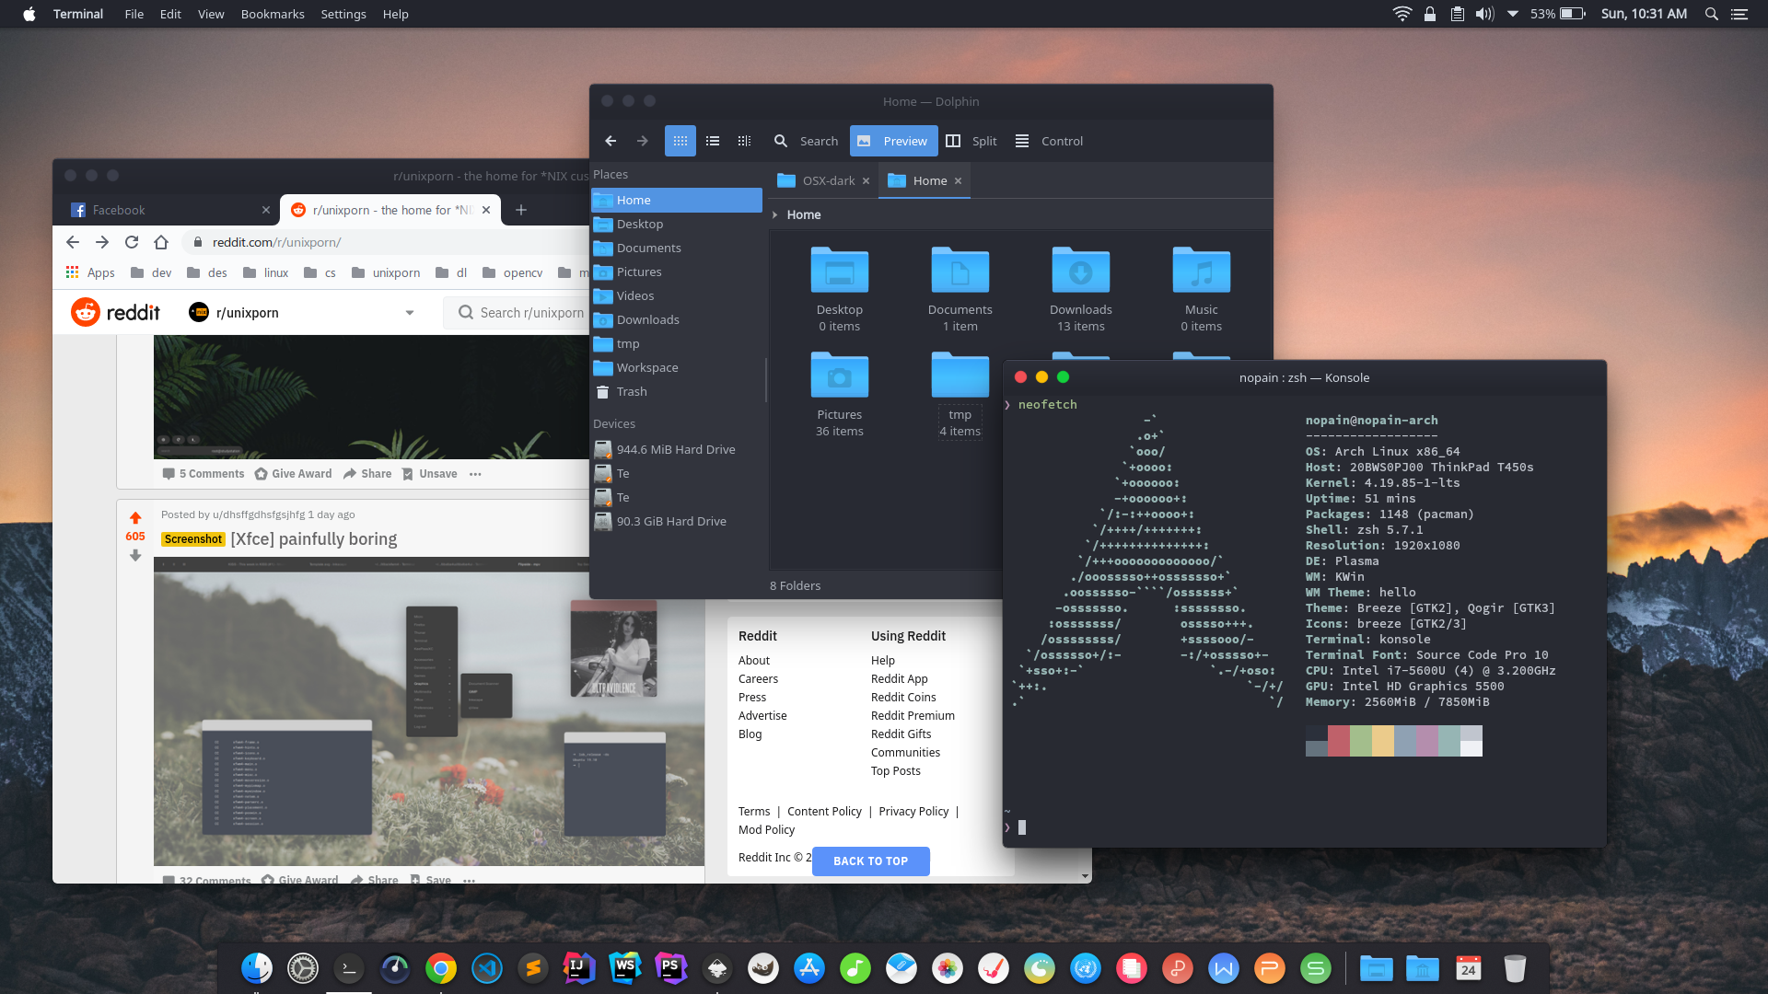
Task: Click the BACK TO TOP button
Action: [x=870, y=861]
